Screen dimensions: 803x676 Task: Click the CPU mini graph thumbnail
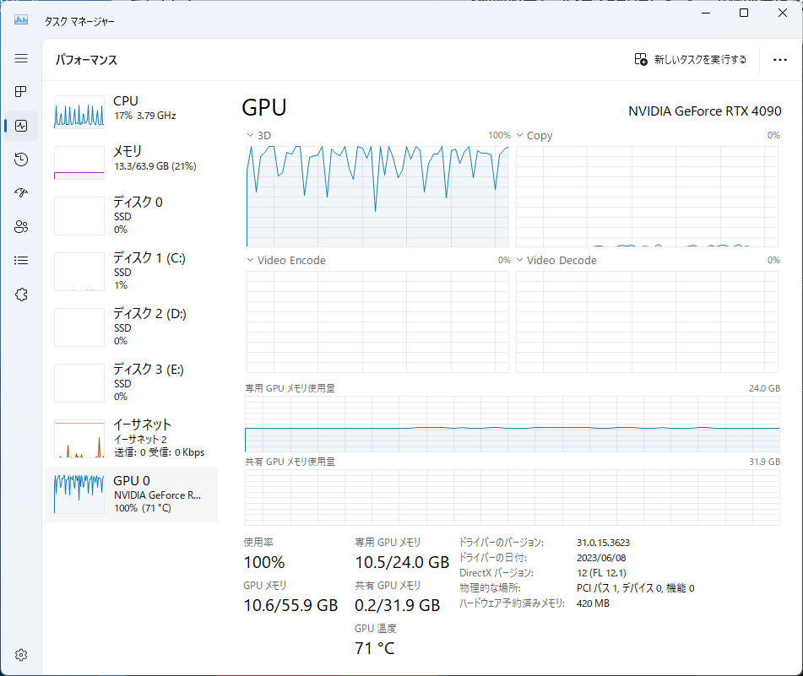(79, 112)
